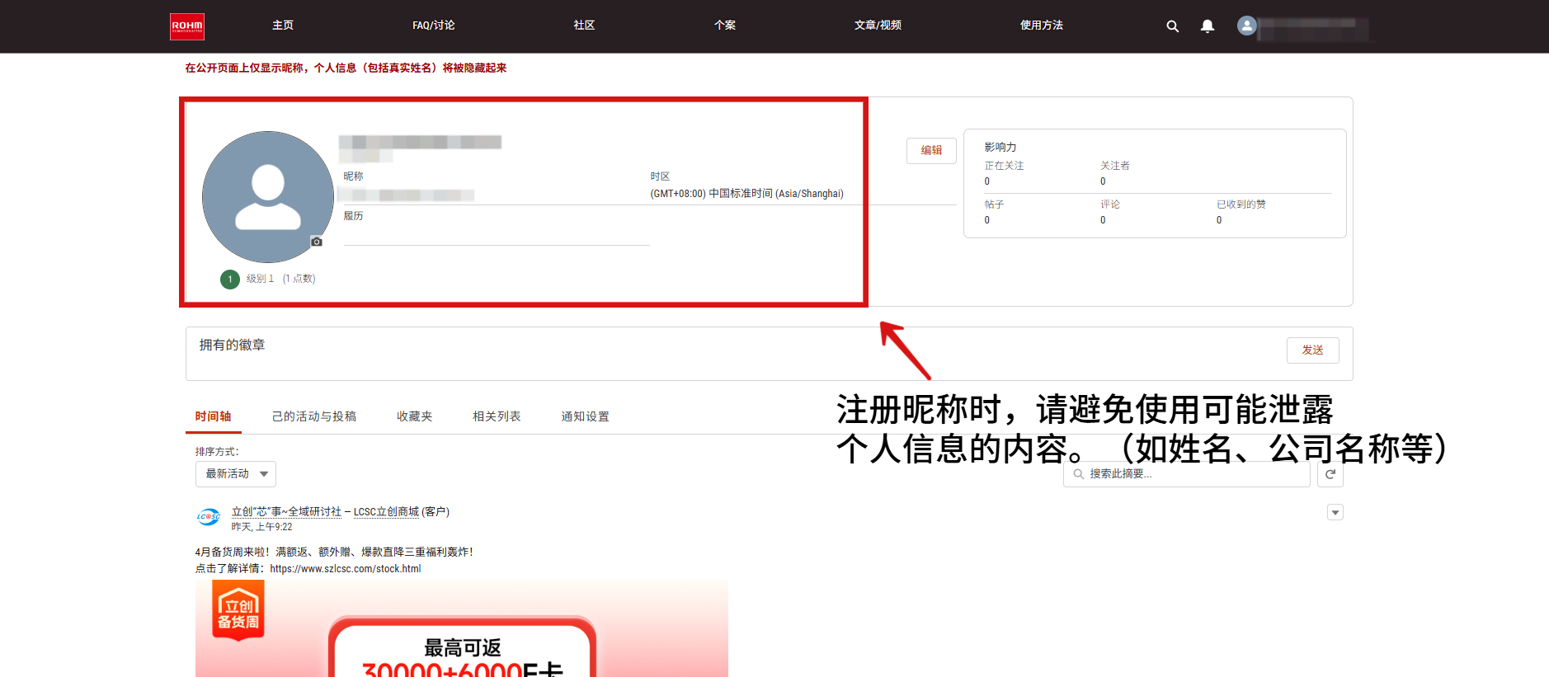Click the camera icon on profile photo
Image resolution: width=1549 pixels, height=677 pixels.
point(317,242)
